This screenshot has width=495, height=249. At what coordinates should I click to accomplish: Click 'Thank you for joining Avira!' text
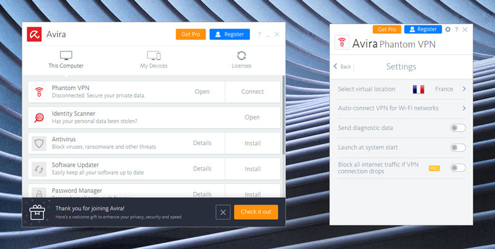coord(90,208)
